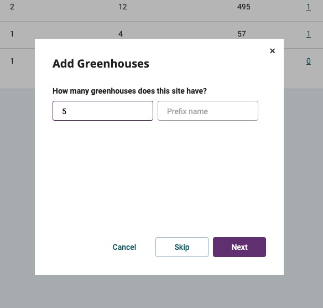The width and height of the screenshot is (323, 308).
Task: Select the cell showing 495
Action: tap(244, 7)
